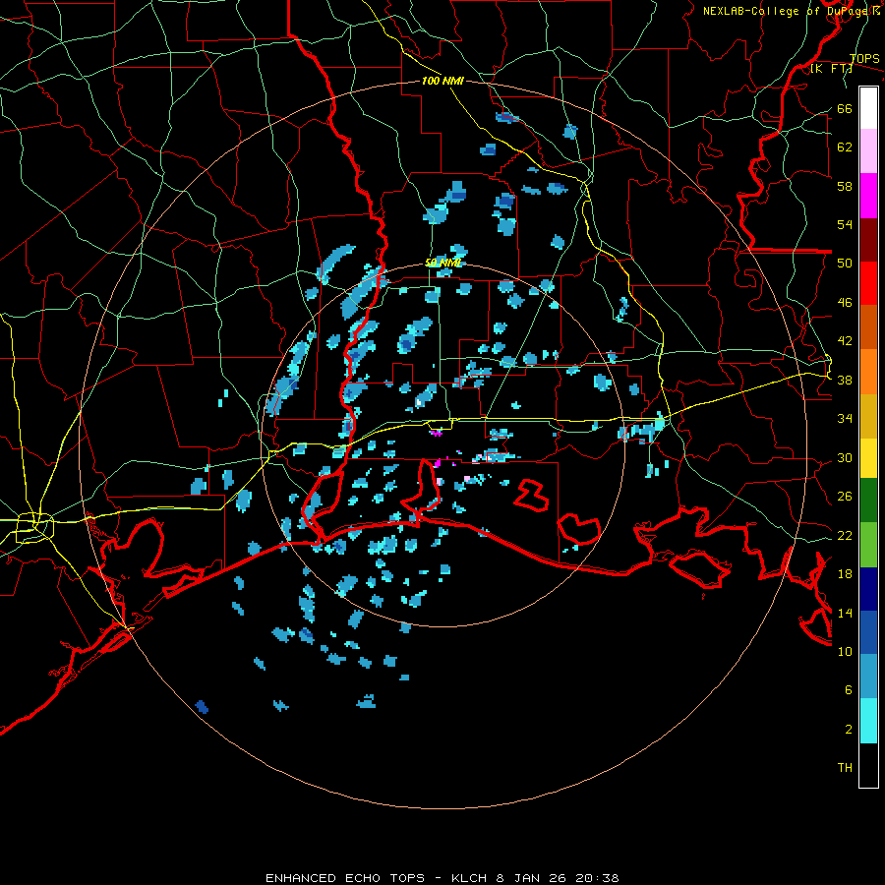This screenshot has width=885, height=885.
Task: Click the '20:38' timestamp in caption
Action: pos(597,878)
